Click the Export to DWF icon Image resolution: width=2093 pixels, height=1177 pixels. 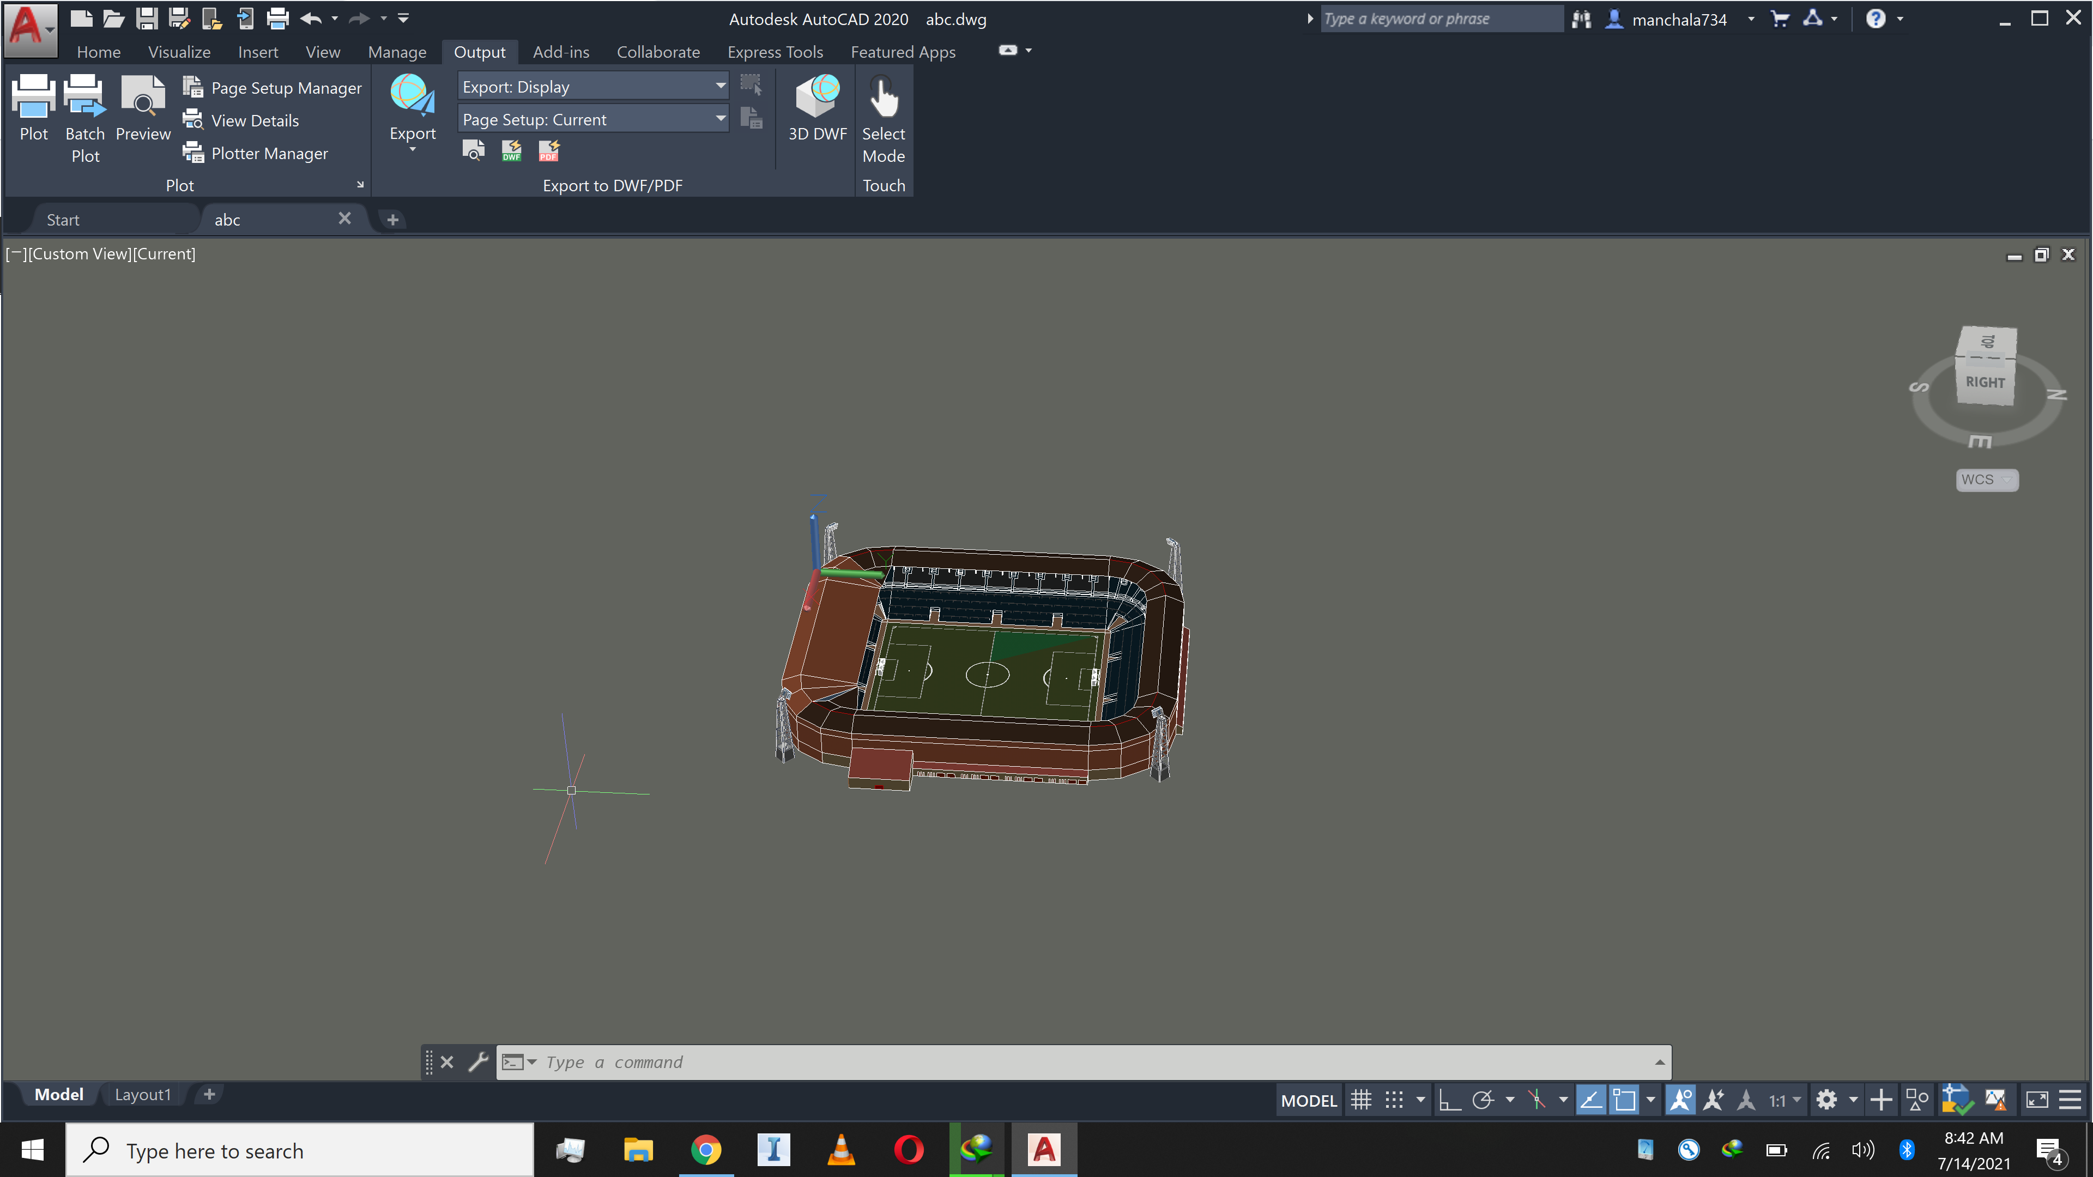coord(511,150)
